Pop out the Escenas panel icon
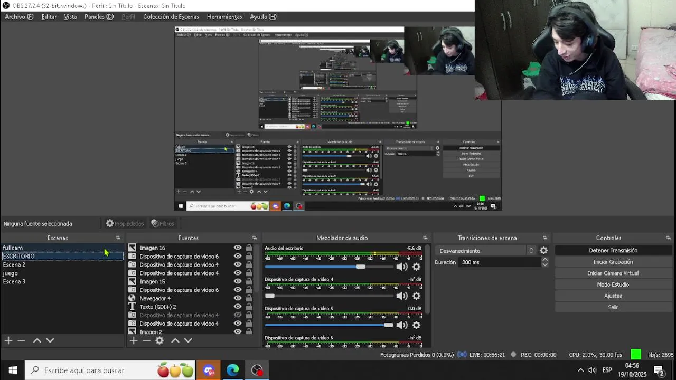Screen dimensions: 676x380 [x=118, y=238]
